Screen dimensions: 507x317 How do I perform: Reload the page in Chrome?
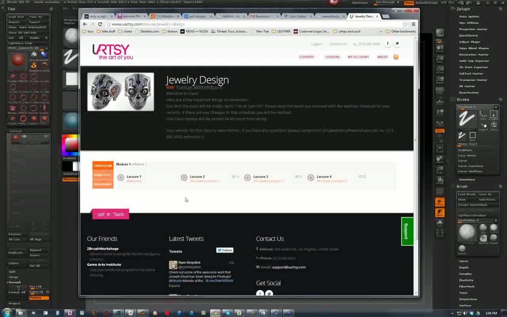click(x=100, y=24)
